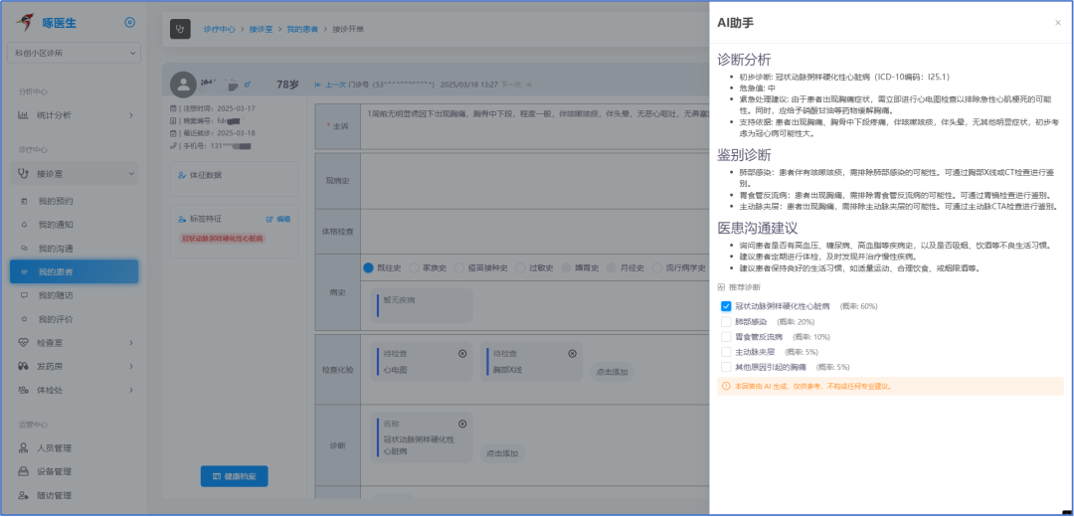
Task: Collapse the 接诊室 sidebar menu
Action: [130, 174]
